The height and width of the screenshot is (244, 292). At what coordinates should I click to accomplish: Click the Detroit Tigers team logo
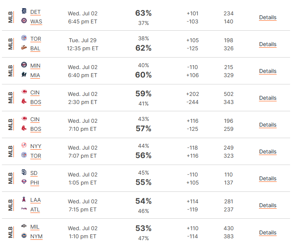(x=24, y=11)
